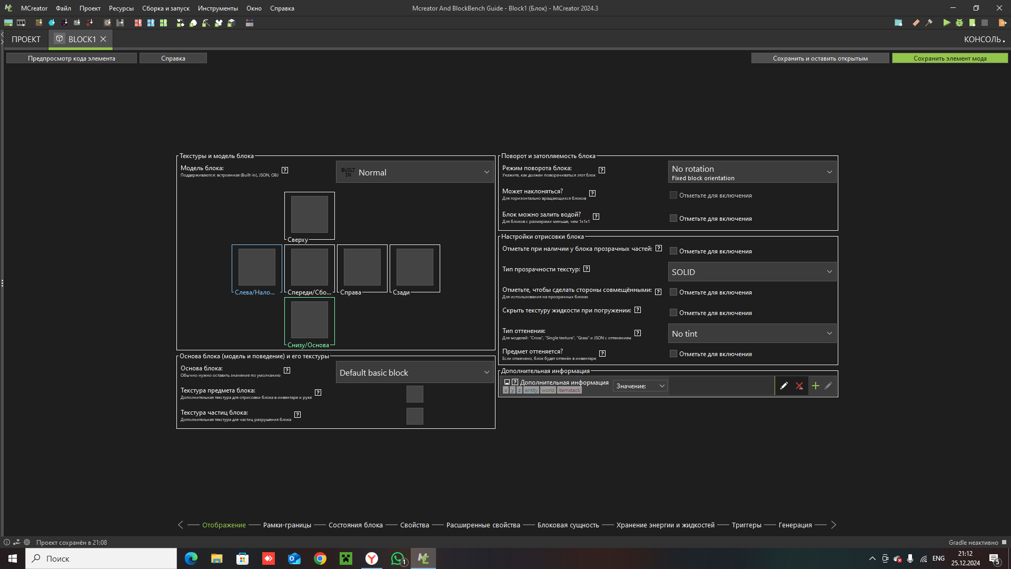Click the orange export mod file icon
Image resolution: width=1011 pixels, height=569 pixels.
1002,23
